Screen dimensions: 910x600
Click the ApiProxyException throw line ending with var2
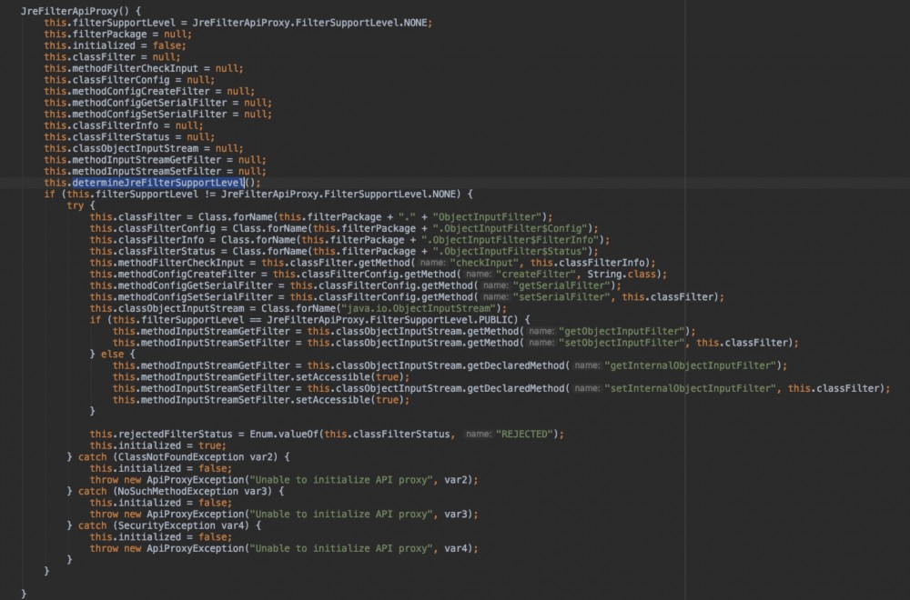coord(284,480)
